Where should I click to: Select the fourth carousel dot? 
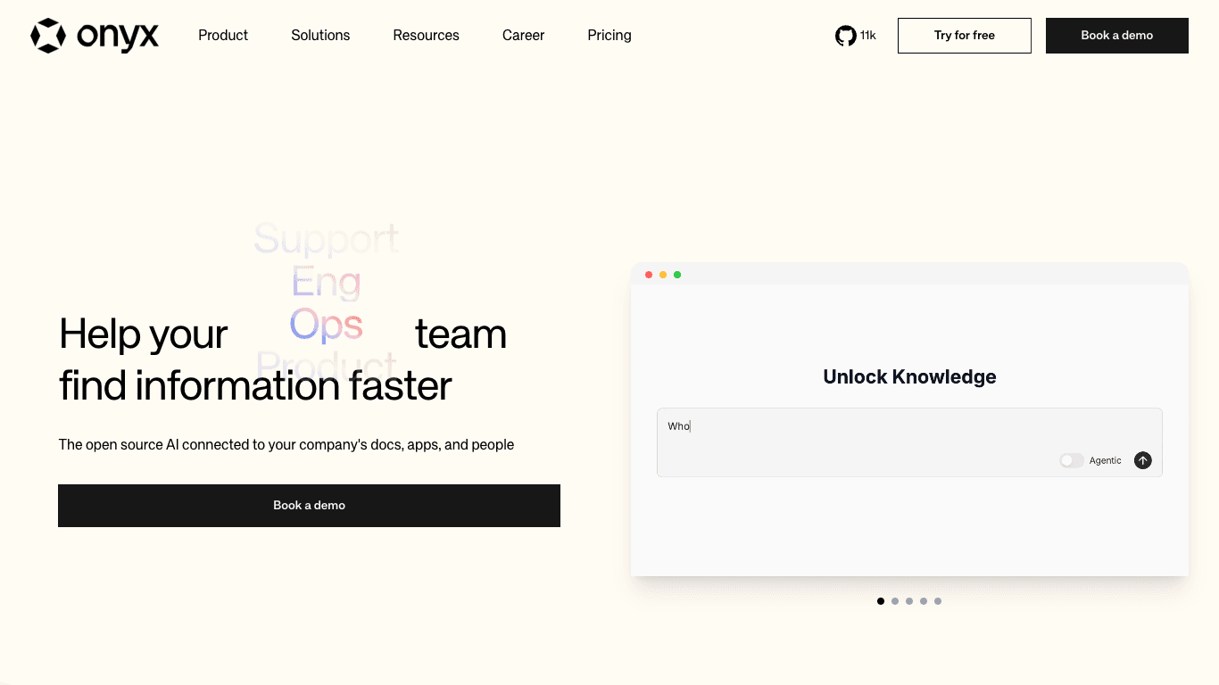coord(924,601)
